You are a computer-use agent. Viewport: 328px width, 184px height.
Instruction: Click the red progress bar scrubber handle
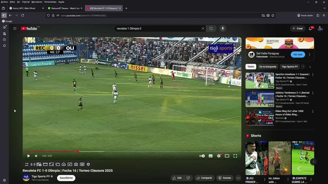pyautogui.click(x=78, y=152)
